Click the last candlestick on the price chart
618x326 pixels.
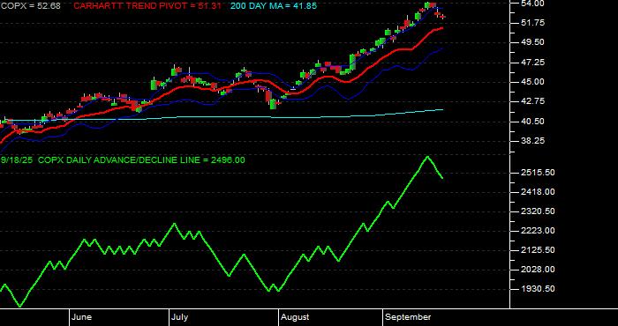pos(443,17)
